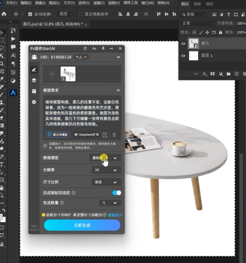Click the filter adjustment layers icon

(221, 14)
